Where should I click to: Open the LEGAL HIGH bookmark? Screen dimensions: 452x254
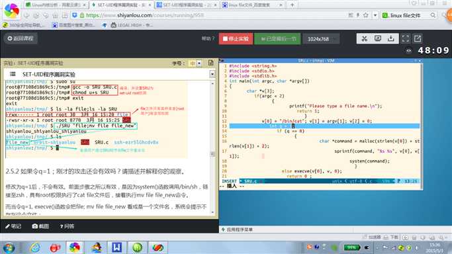tap(132, 25)
